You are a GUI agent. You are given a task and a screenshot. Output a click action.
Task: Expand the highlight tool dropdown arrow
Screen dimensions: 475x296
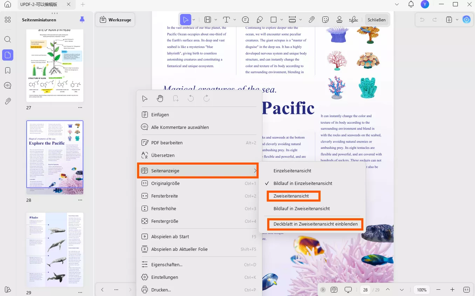pos(216,20)
